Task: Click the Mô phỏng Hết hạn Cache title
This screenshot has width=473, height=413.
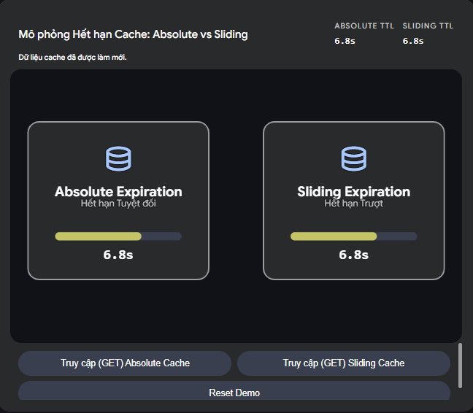Action: click(x=133, y=34)
